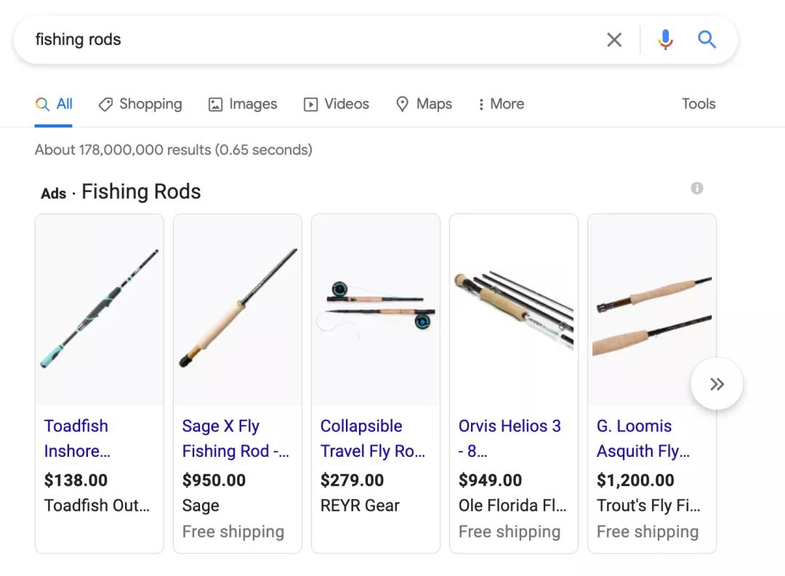The width and height of the screenshot is (785, 576).
Task: Go to the Maps tab
Action: (424, 104)
